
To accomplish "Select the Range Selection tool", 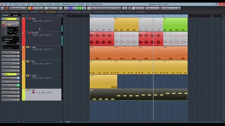I will coord(91,8).
